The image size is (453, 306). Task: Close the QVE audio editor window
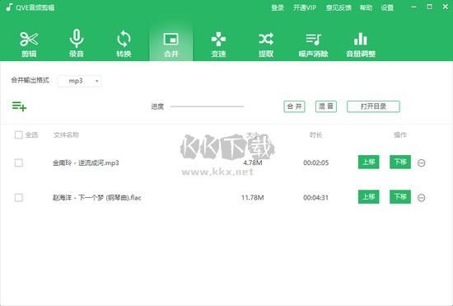point(446,7)
